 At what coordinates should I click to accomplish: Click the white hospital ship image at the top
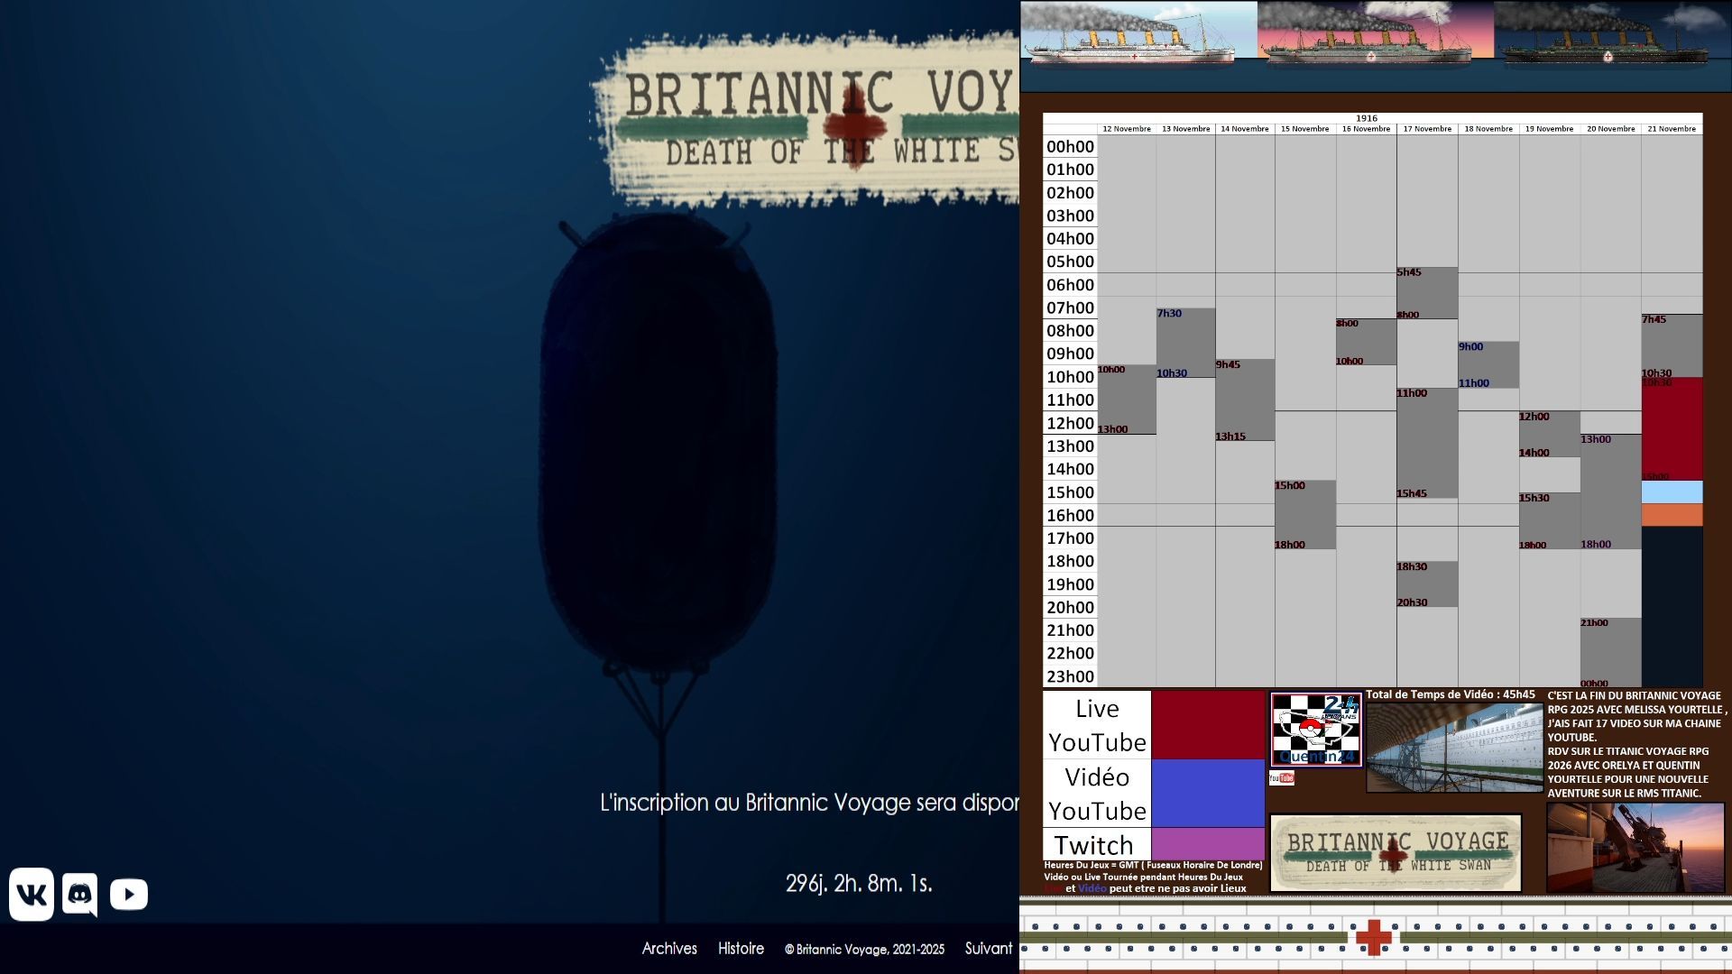pyautogui.click(x=1138, y=36)
